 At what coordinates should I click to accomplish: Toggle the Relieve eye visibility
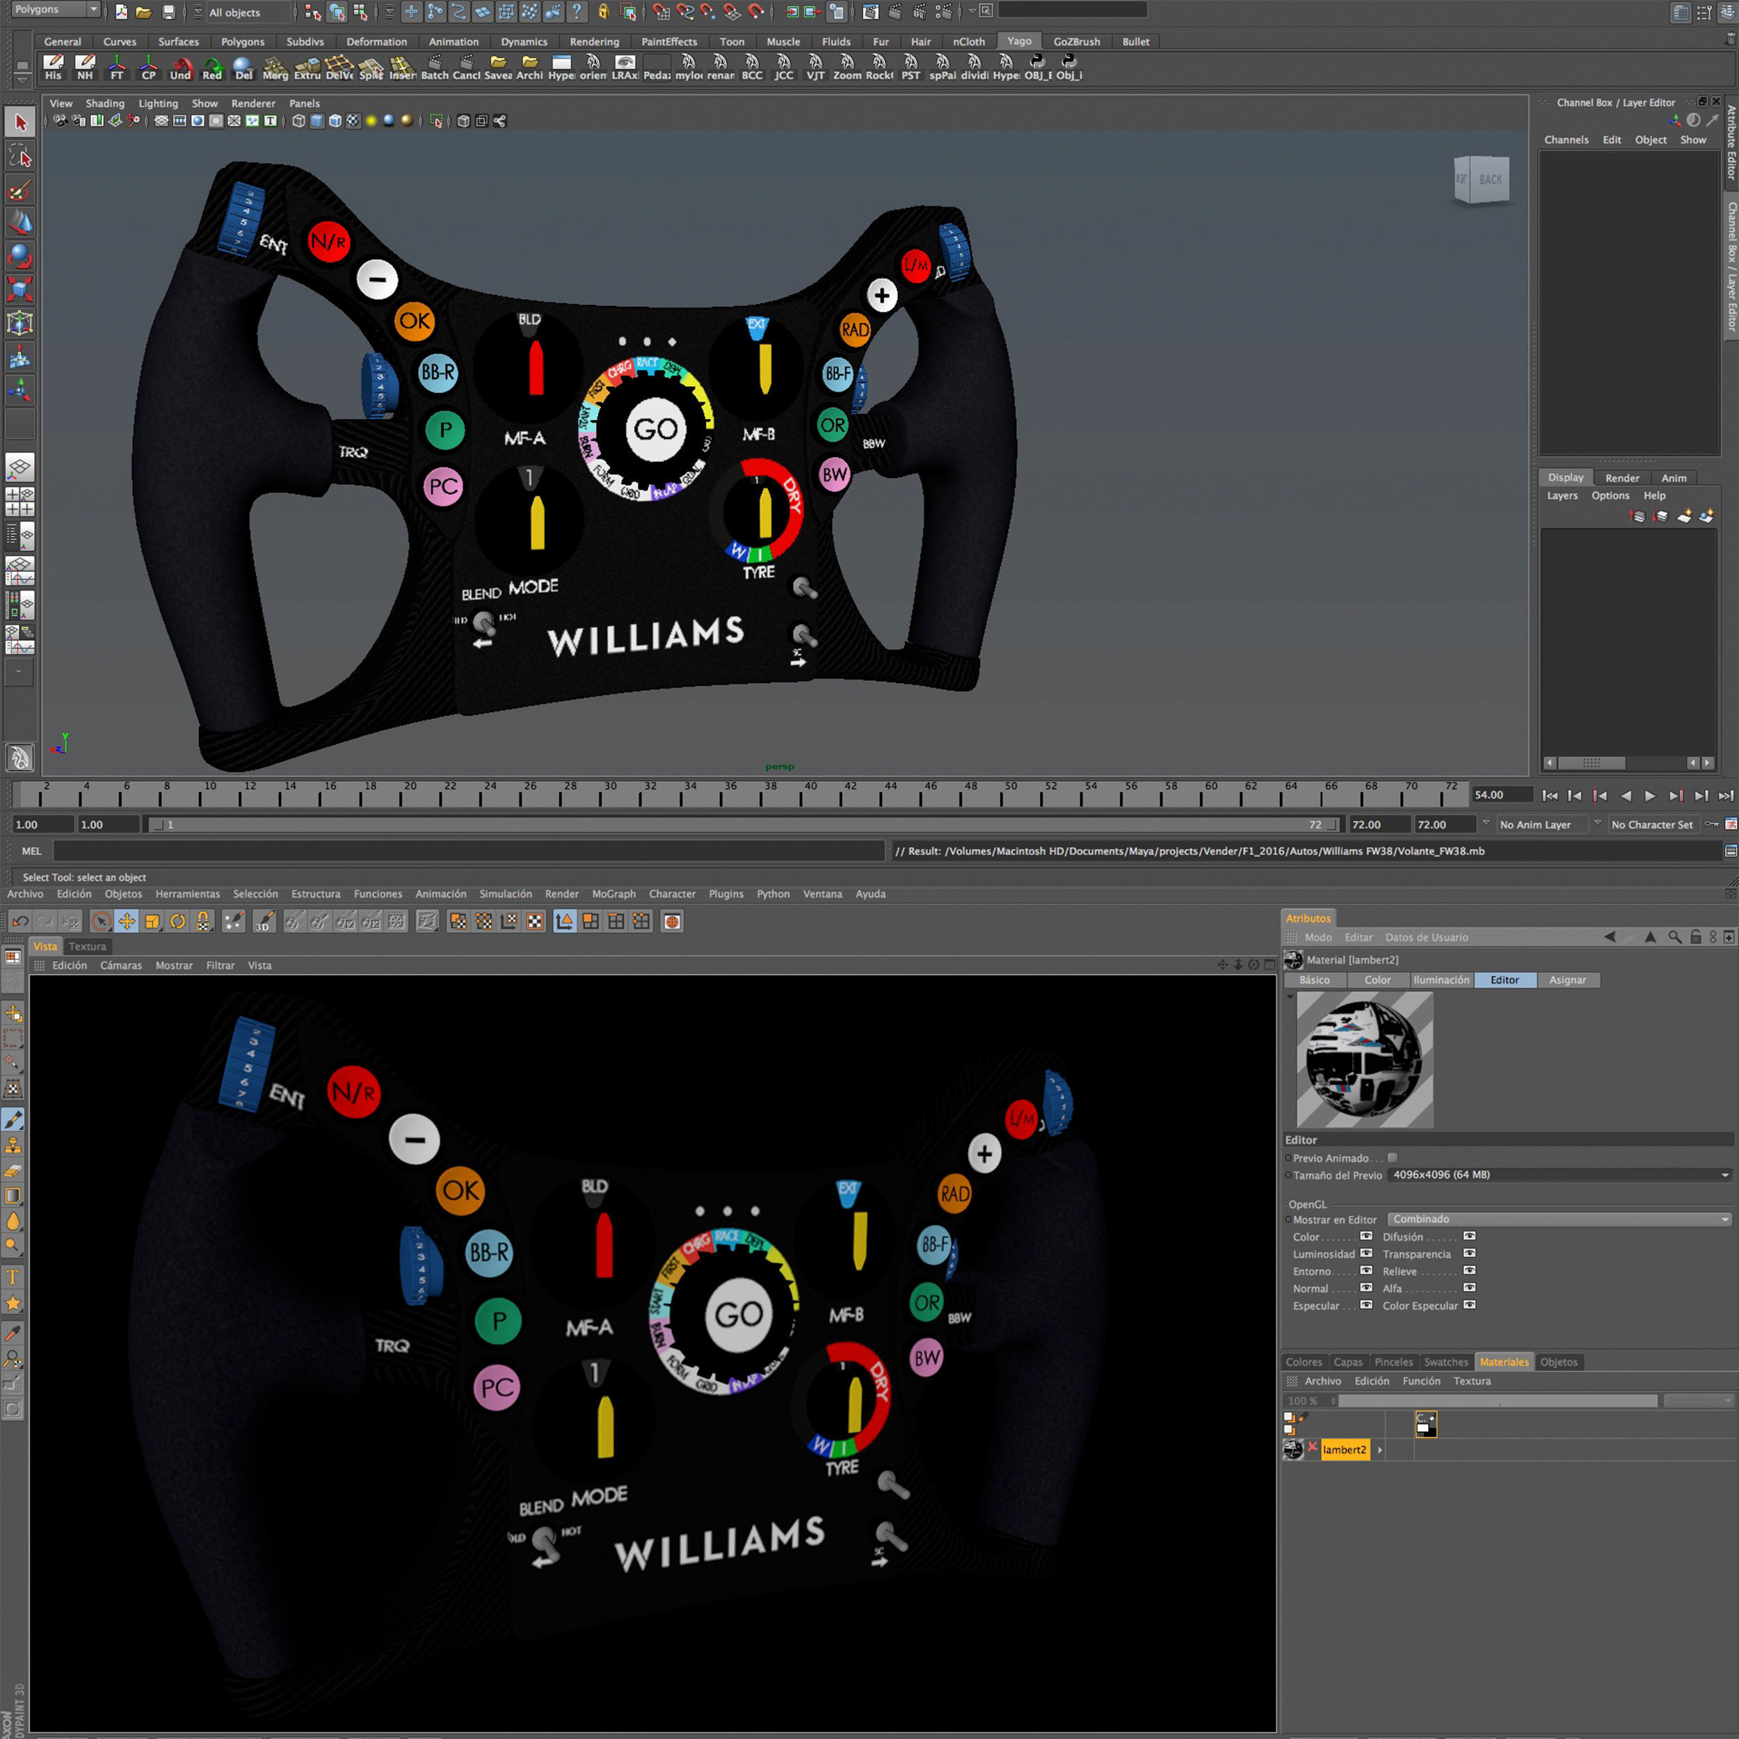(1470, 1270)
